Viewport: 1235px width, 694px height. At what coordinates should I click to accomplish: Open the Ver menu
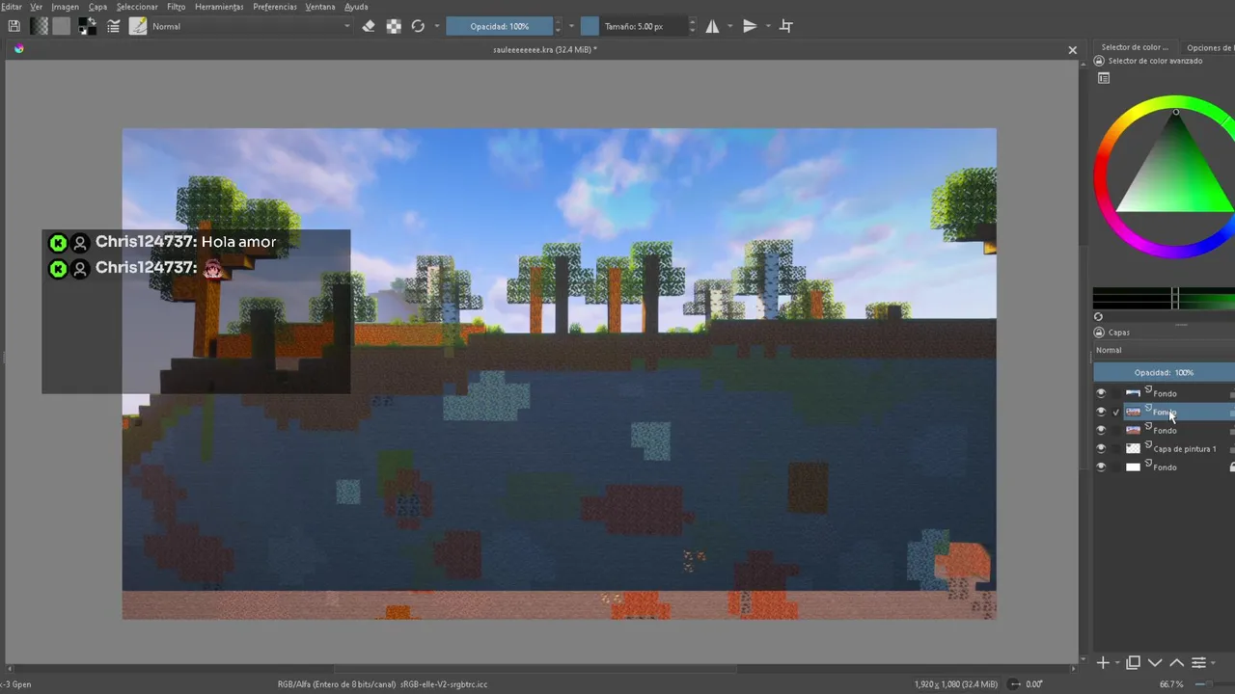click(x=36, y=7)
